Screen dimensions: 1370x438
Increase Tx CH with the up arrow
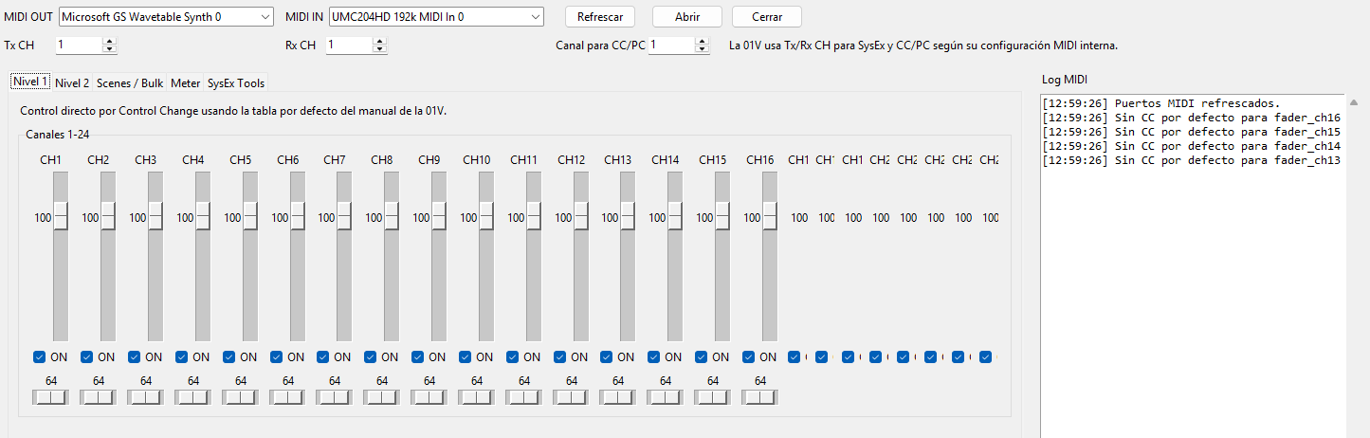[109, 41]
